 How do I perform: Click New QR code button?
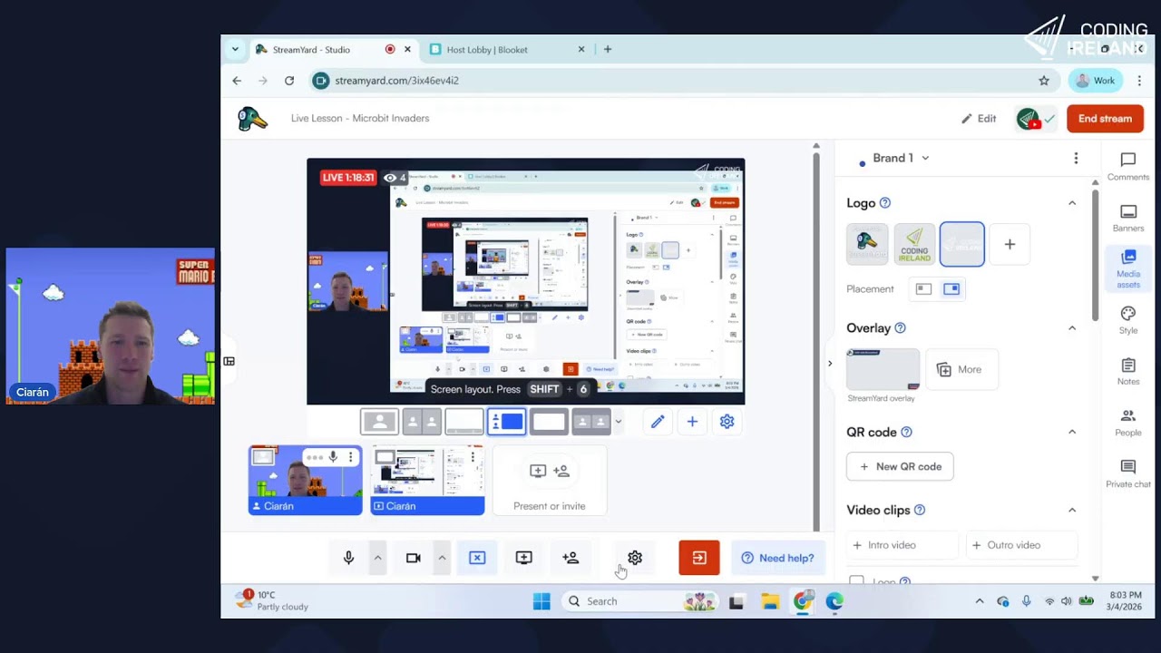point(900,466)
